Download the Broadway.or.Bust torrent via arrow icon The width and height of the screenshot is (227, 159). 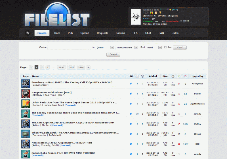(x=131, y=83)
